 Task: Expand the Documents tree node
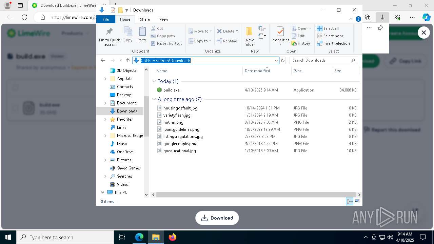(x=105, y=103)
